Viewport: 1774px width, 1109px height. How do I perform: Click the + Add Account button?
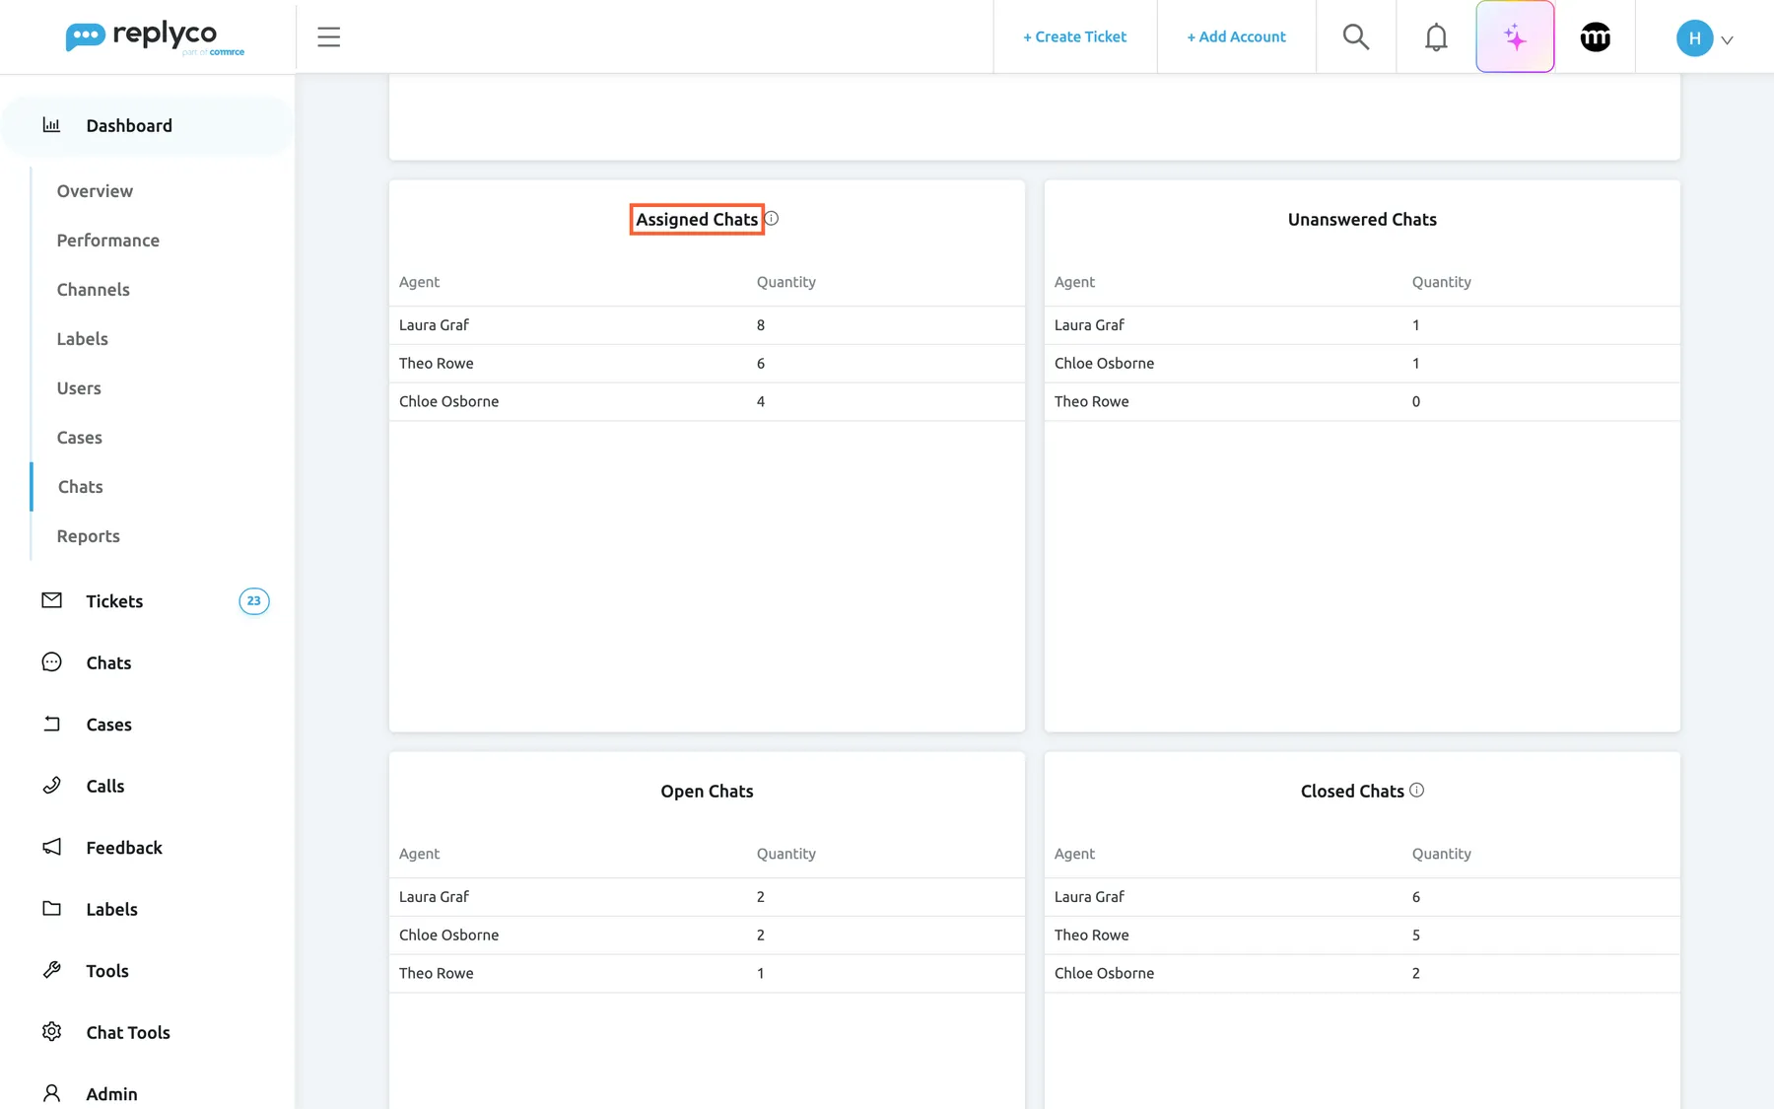[x=1236, y=36]
